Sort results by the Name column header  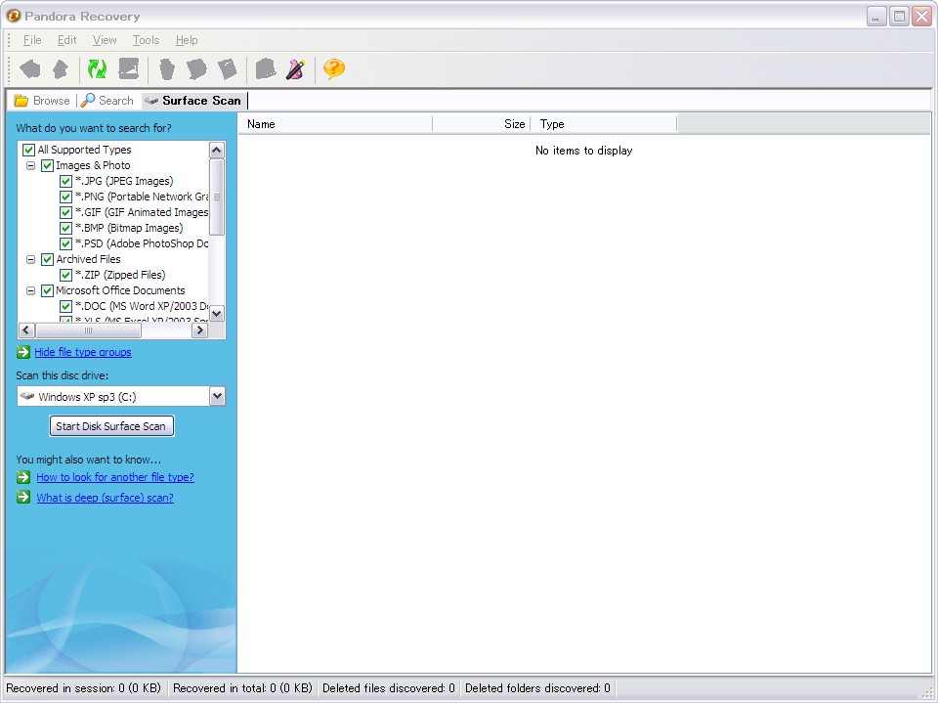coord(335,124)
